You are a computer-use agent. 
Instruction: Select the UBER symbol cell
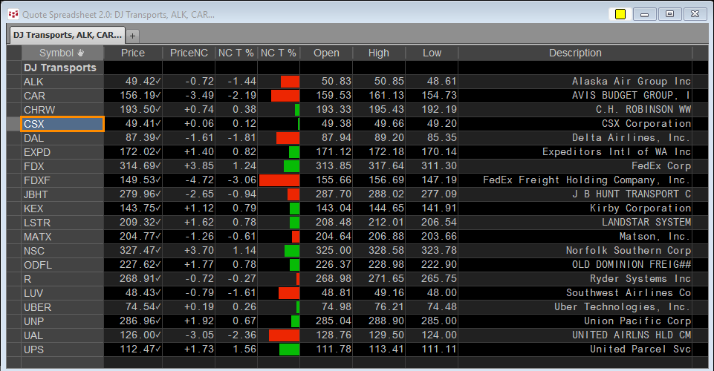(62, 307)
